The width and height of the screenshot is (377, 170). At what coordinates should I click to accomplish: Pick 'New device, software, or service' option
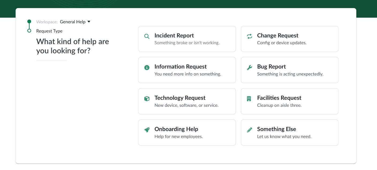pyautogui.click(x=186, y=105)
